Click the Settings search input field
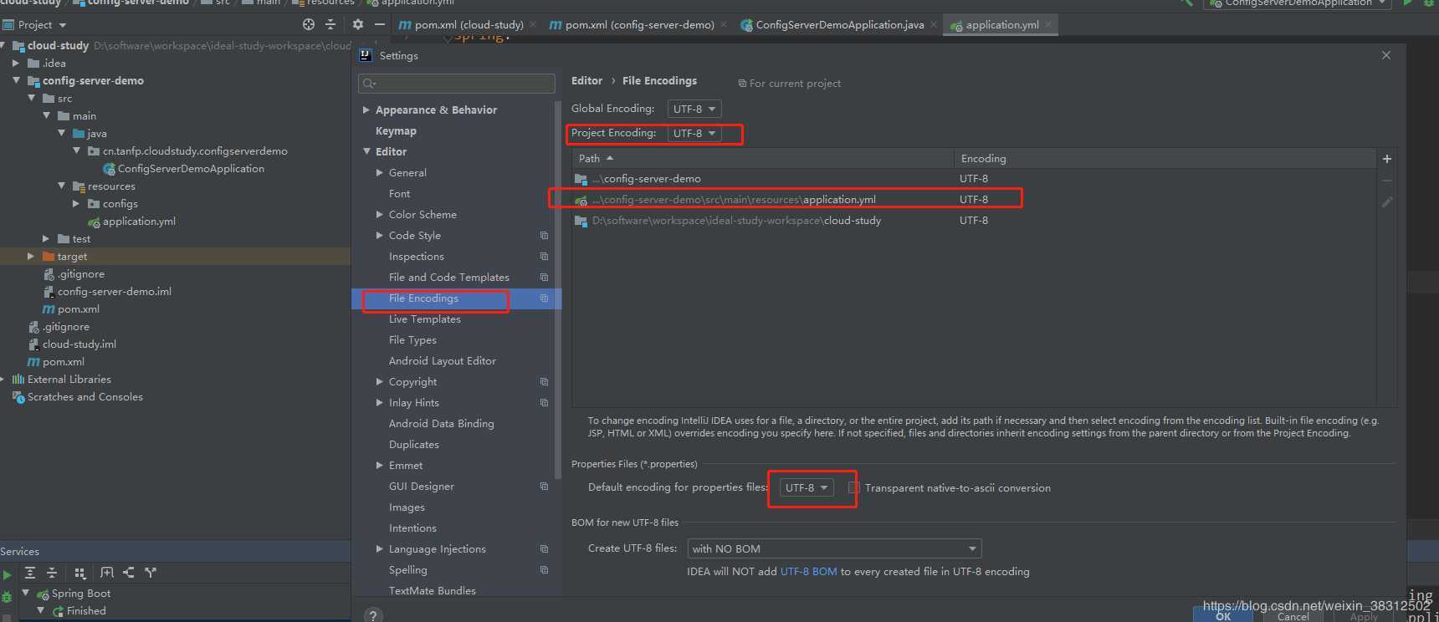The height and width of the screenshot is (622, 1439). click(x=457, y=84)
